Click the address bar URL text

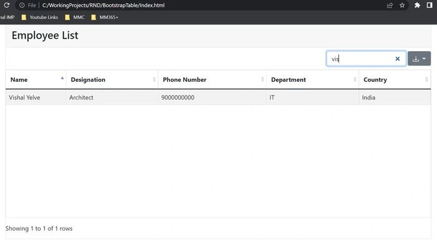104,5
